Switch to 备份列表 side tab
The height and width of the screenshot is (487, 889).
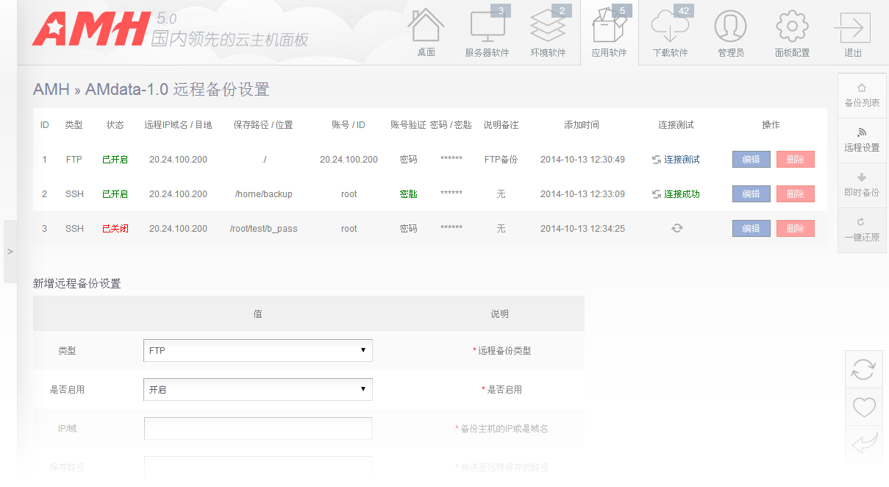pyautogui.click(x=862, y=96)
